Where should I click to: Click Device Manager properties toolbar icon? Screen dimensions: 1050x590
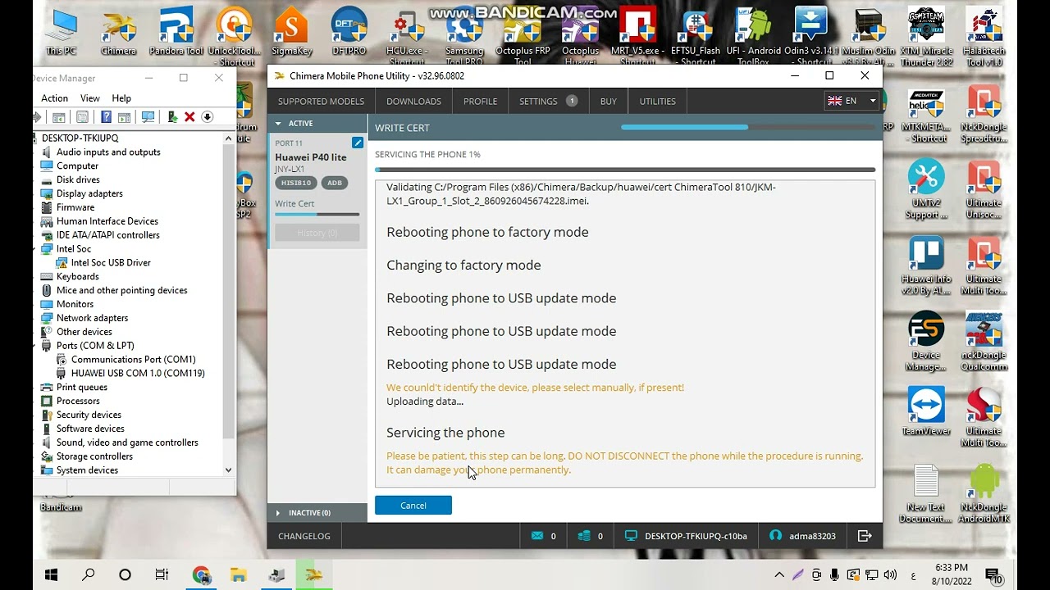(82, 117)
